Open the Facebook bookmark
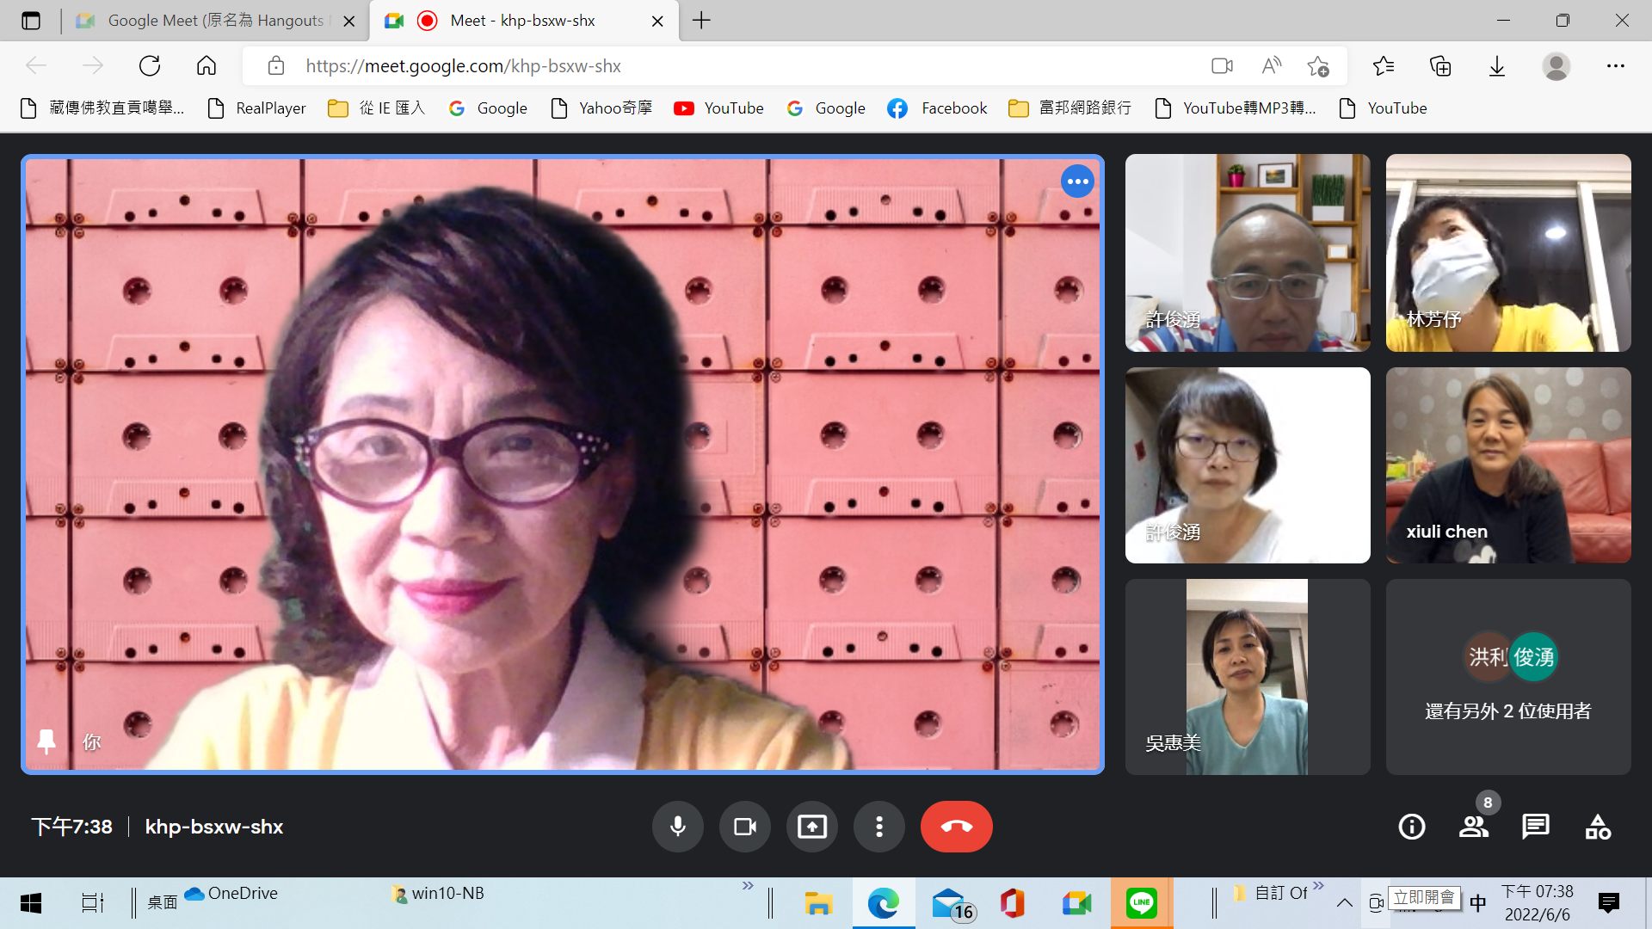 pyautogui.click(x=938, y=108)
